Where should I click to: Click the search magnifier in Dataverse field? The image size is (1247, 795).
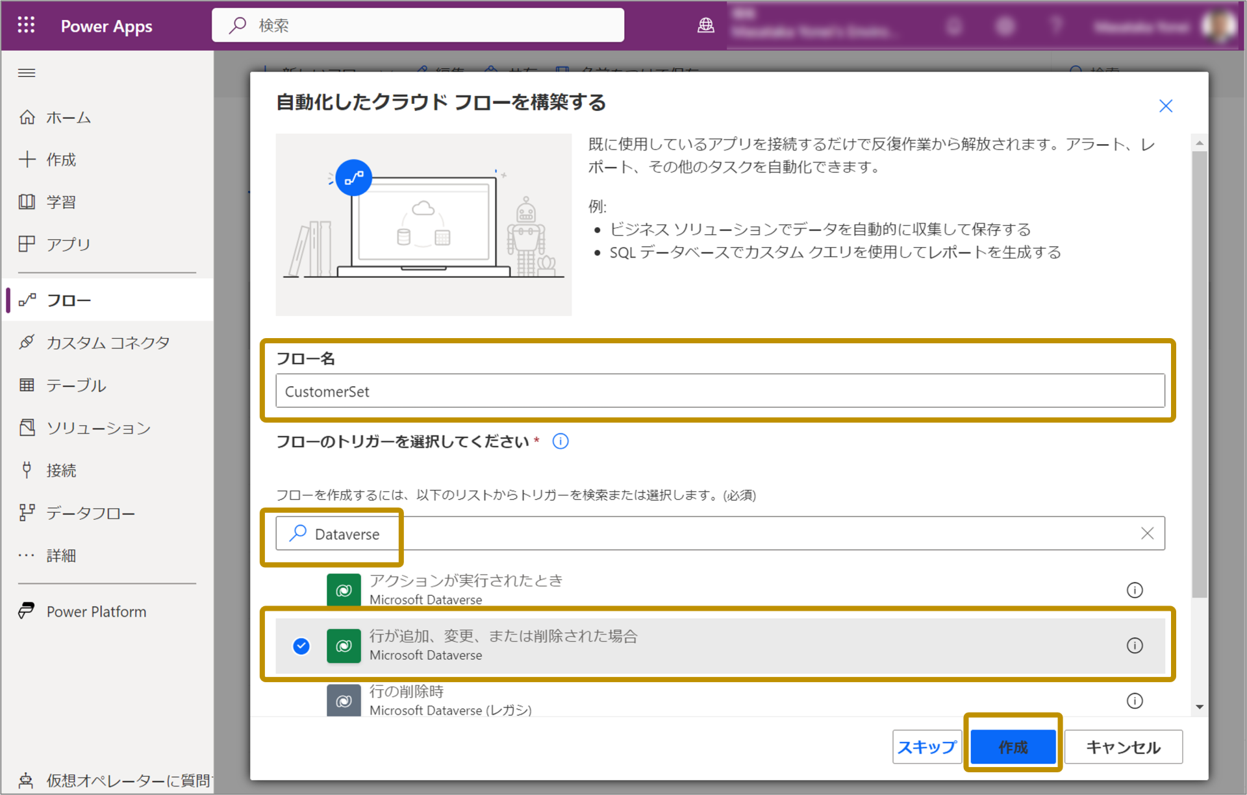[x=298, y=533]
